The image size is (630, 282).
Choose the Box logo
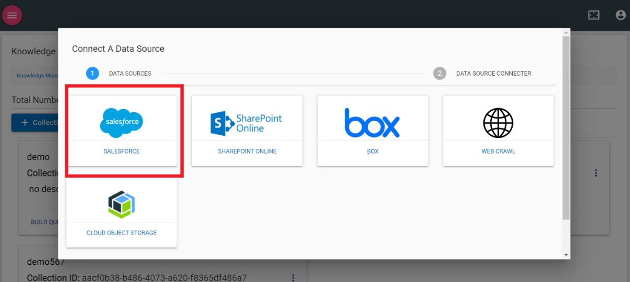point(372,123)
